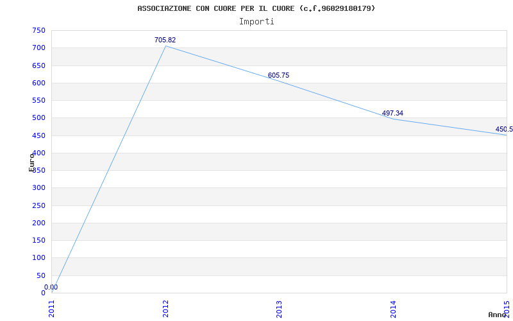513x321 pixels.
Task: Click the 2013 x-axis label
Action: click(x=279, y=309)
